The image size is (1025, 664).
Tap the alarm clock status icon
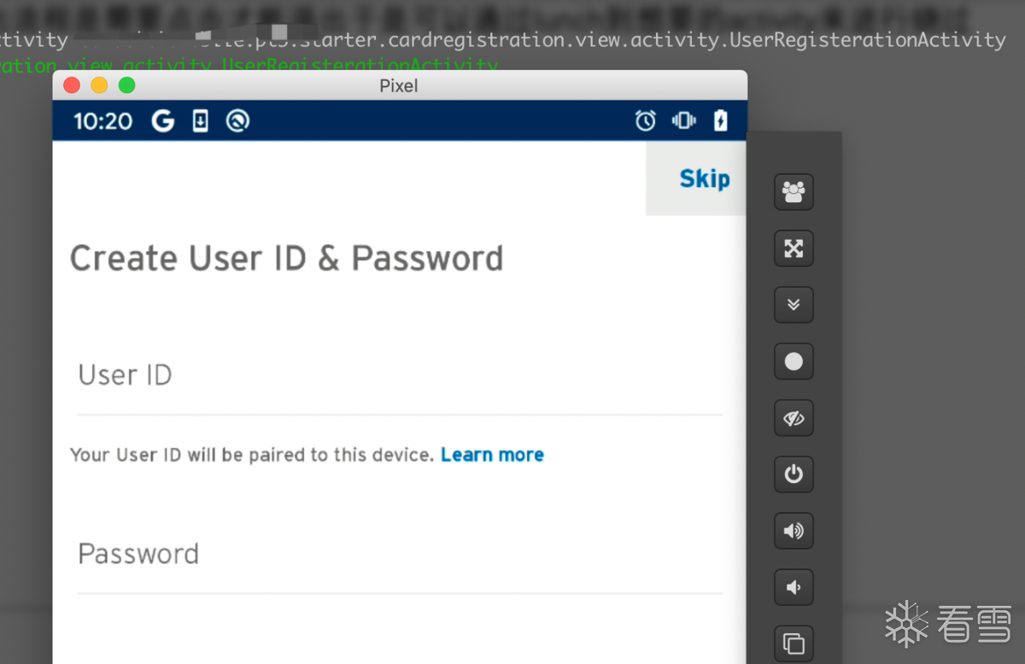[x=646, y=120]
